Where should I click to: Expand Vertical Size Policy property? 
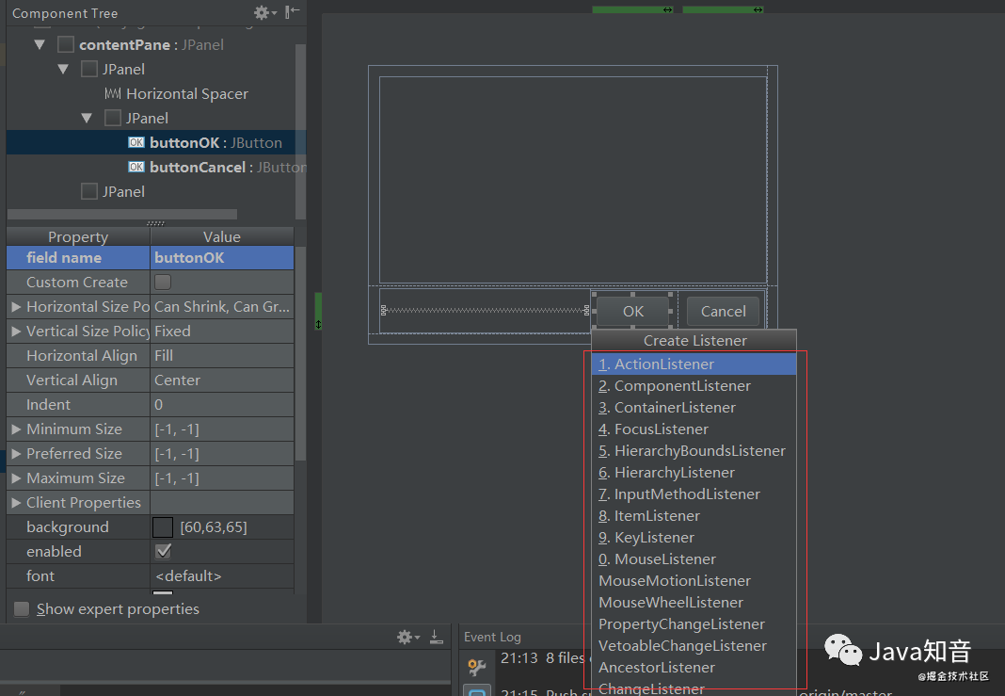point(16,331)
